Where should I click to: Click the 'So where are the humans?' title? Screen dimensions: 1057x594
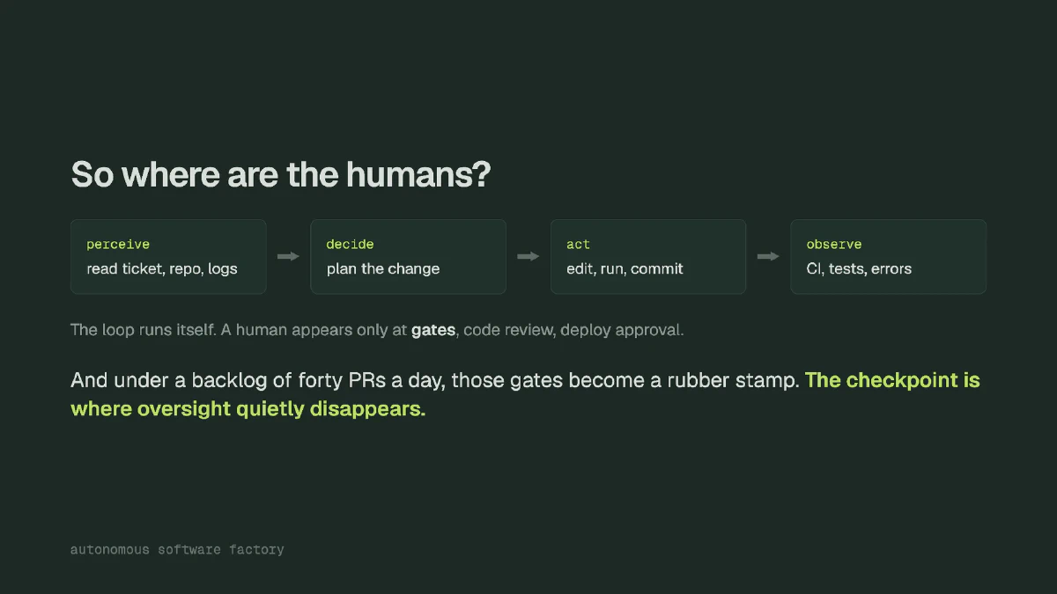[x=280, y=174]
